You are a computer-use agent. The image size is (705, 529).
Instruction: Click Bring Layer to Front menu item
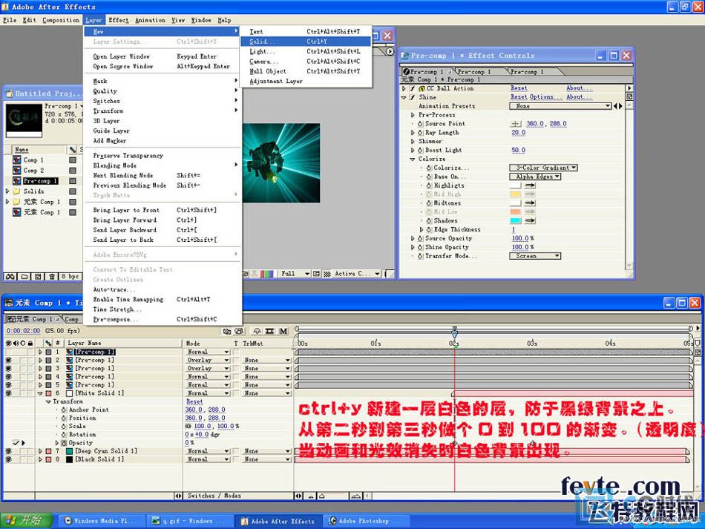click(163, 210)
